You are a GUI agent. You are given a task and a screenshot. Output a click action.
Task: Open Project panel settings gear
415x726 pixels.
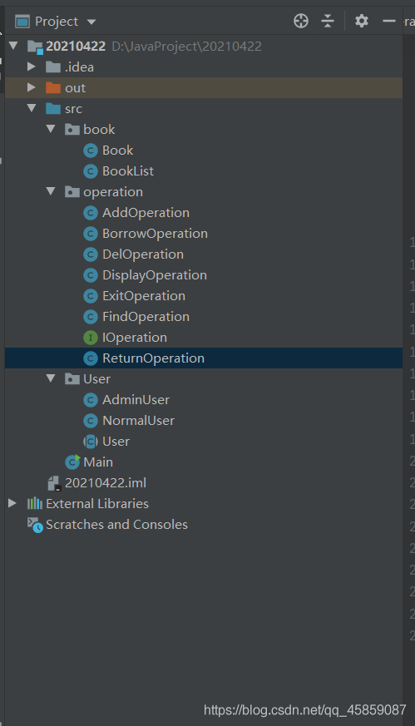pyautogui.click(x=361, y=21)
